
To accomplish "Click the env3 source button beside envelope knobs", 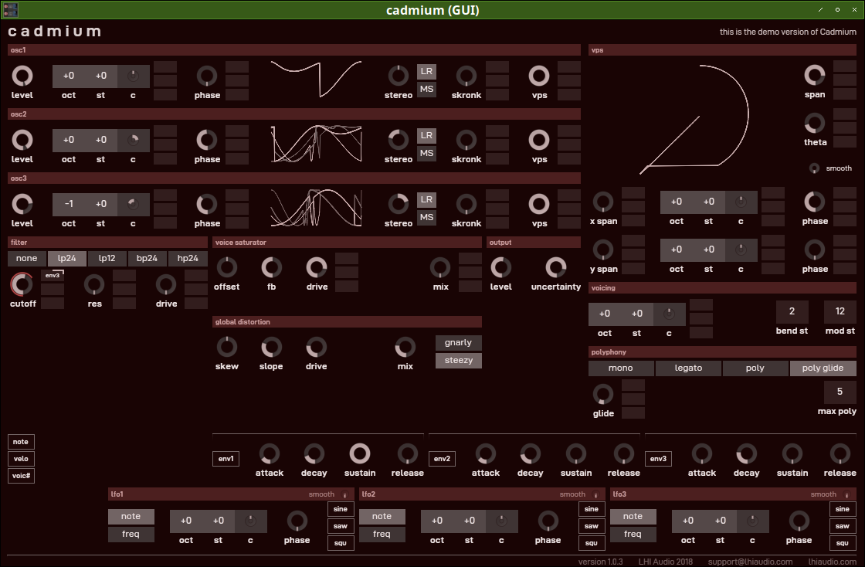I will [x=658, y=459].
